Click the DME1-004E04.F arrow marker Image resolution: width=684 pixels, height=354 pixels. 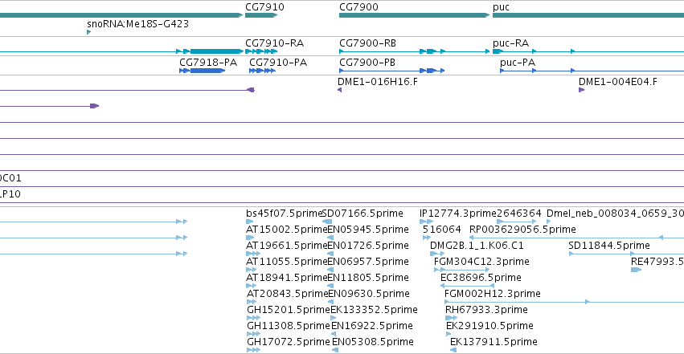click(581, 90)
